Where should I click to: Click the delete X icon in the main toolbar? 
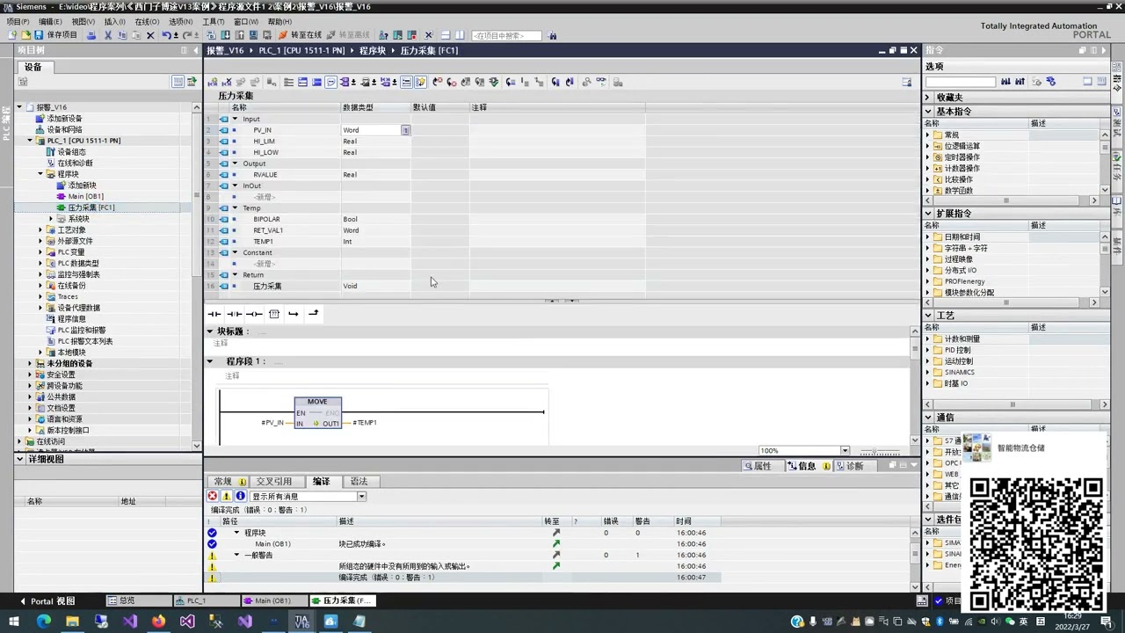(150, 35)
